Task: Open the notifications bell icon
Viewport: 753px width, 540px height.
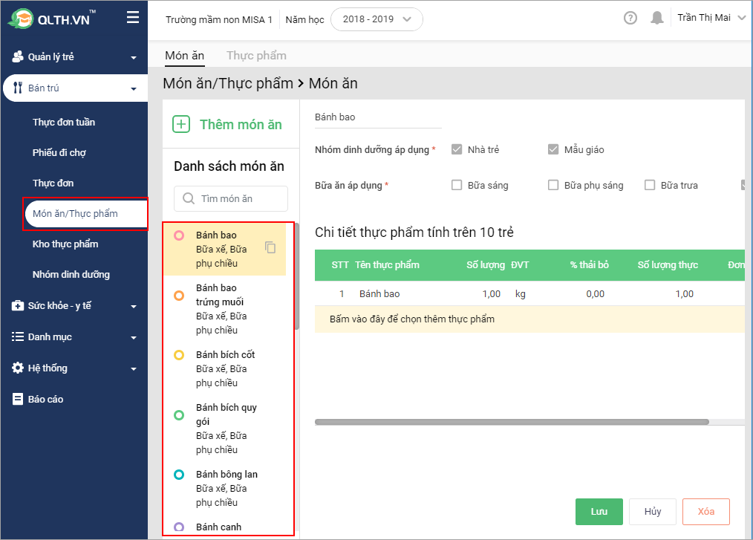Action: (x=657, y=19)
